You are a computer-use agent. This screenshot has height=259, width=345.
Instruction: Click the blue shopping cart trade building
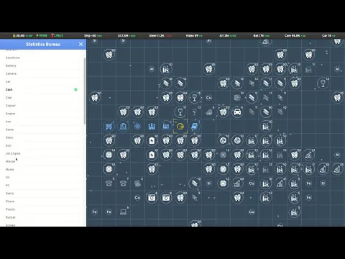(109, 126)
